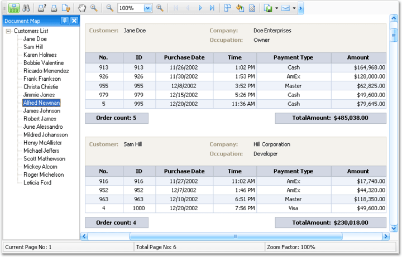Select Karen Holmes in the document map
This screenshot has width=402, height=257.
[x=40, y=55]
